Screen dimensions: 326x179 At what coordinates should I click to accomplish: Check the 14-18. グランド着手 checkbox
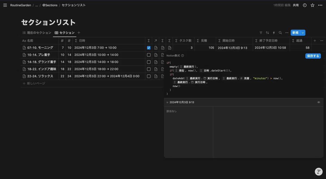pyautogui.click(x=149, y=62)
